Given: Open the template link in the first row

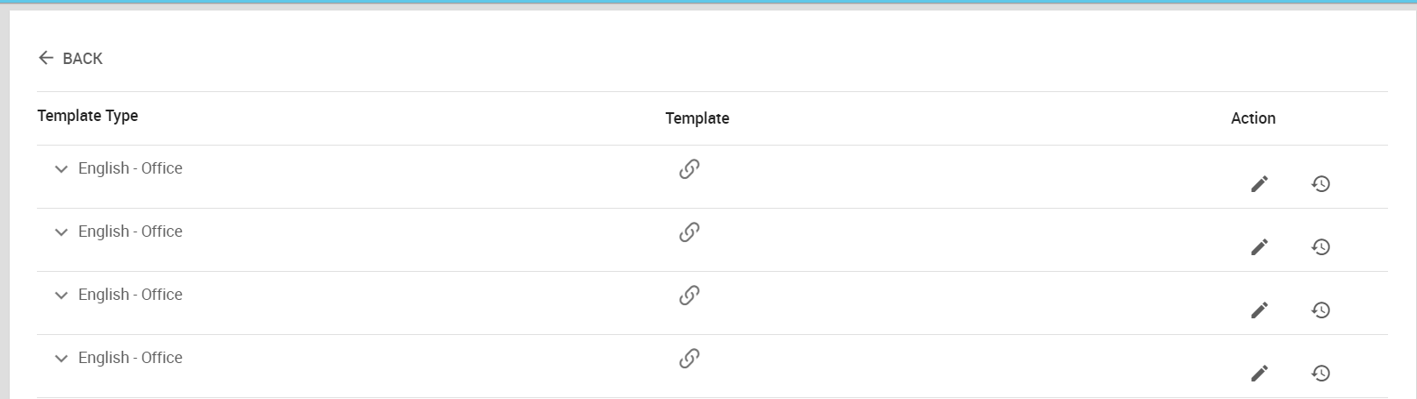Looking at the screenshot, I should [x=690, y=168].
